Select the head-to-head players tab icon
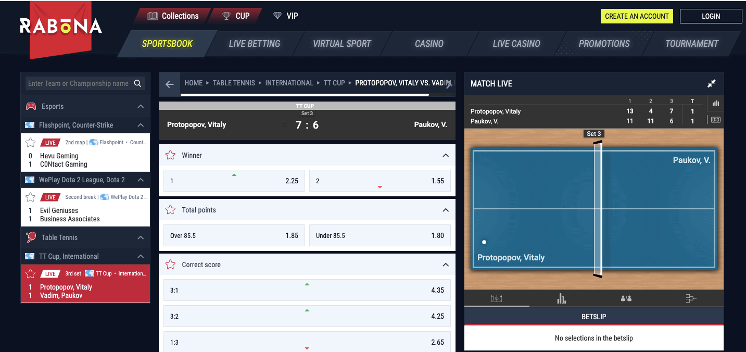 click(626, 298)
